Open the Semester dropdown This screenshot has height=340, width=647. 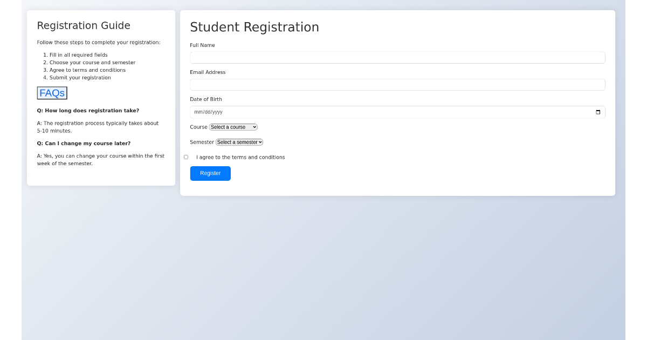239,142
